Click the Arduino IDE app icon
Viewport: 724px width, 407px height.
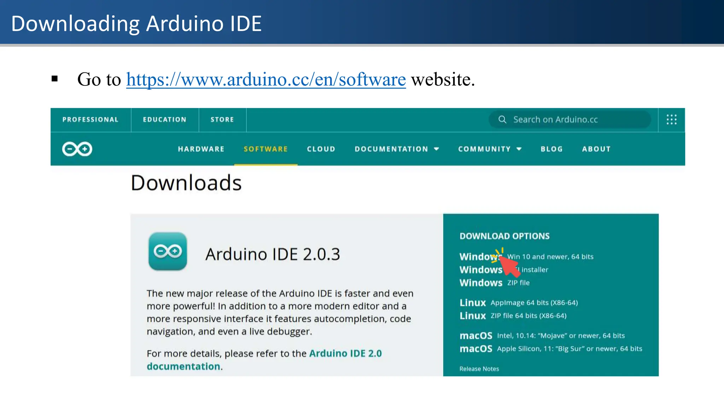(168, 251)
